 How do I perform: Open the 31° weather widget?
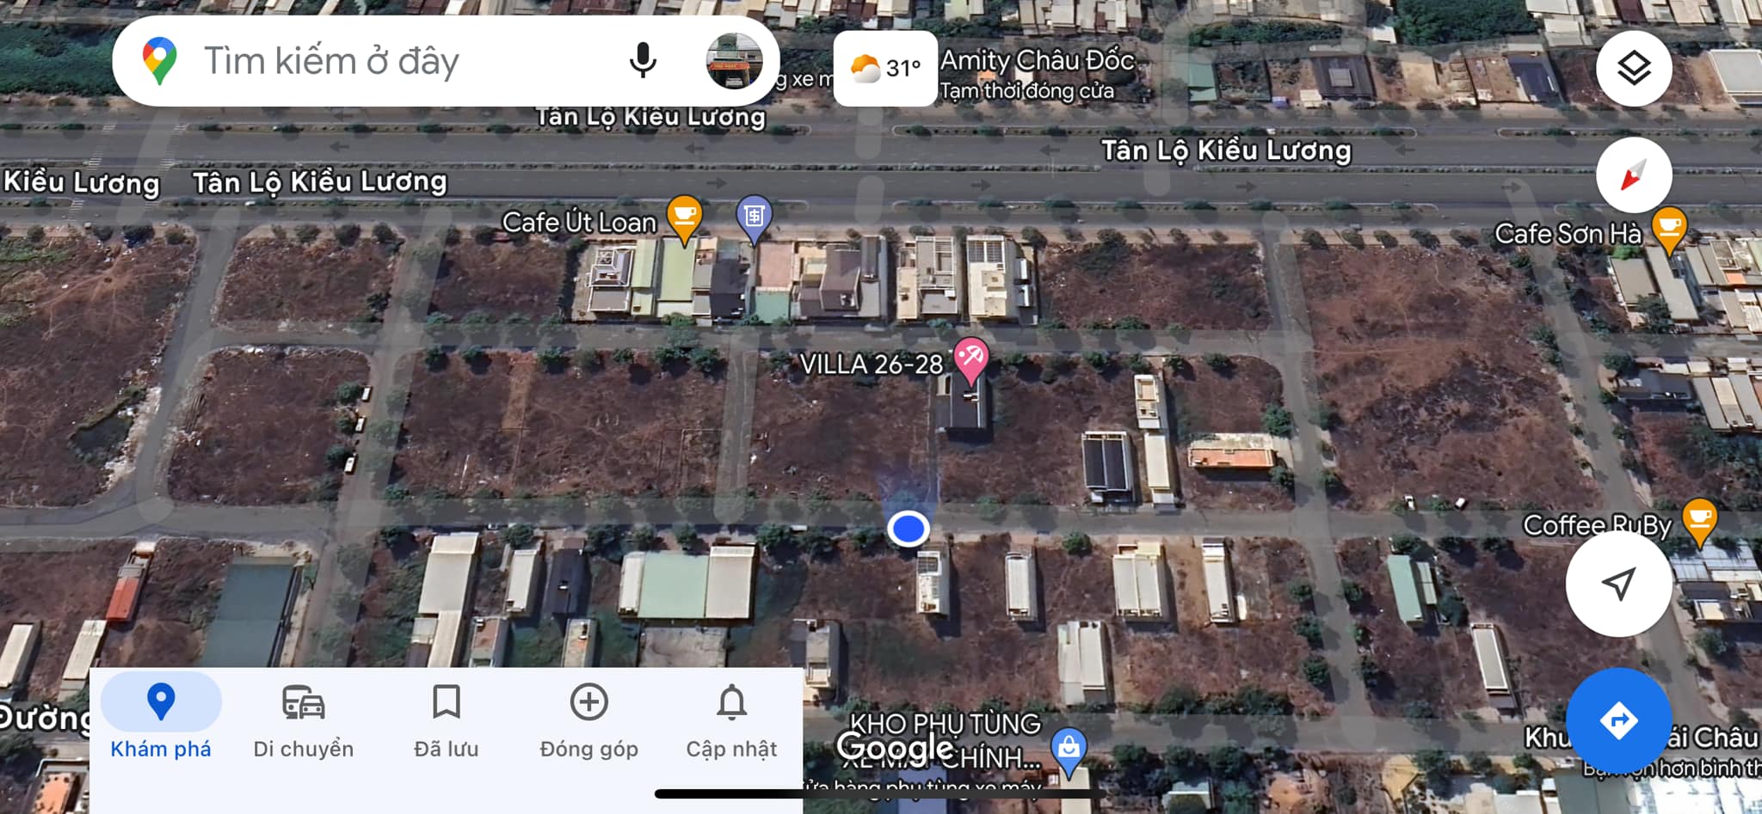coord(885,68)
